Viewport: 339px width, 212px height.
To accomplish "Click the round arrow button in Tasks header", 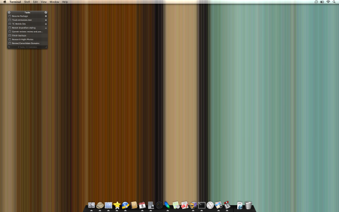I will pyautogui.click(x=9, y=12).
